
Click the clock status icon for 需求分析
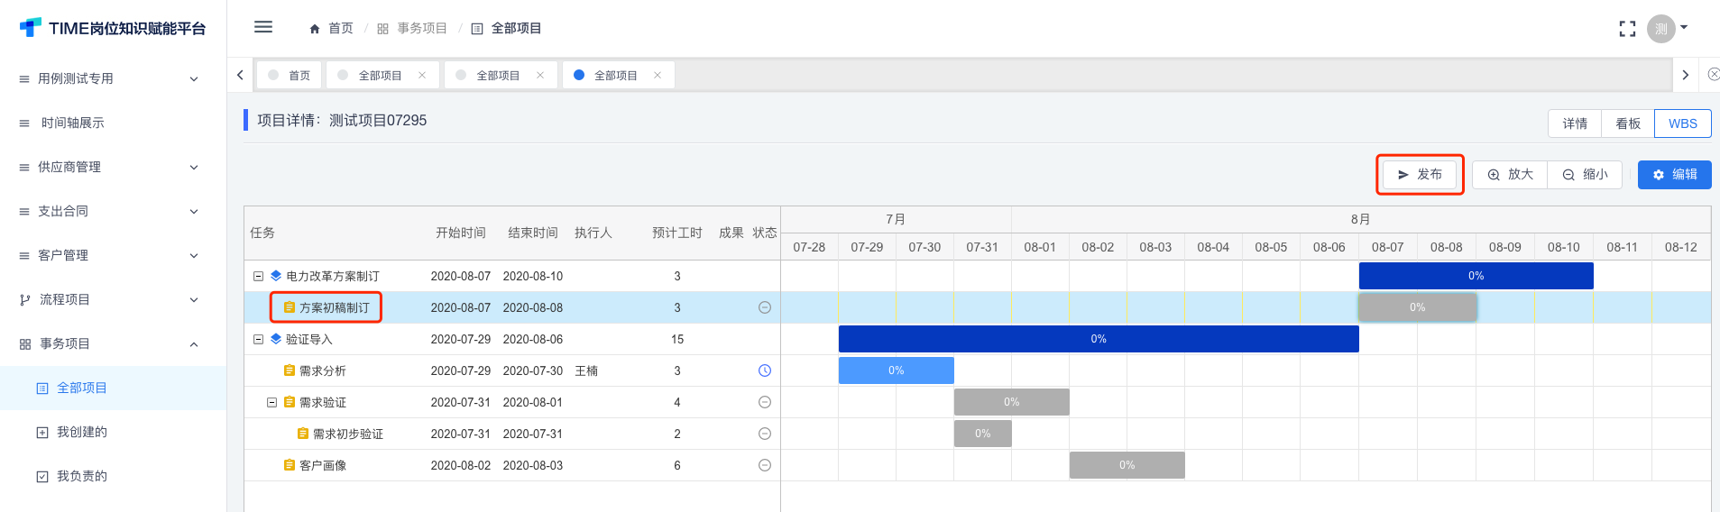click(765, 370)
